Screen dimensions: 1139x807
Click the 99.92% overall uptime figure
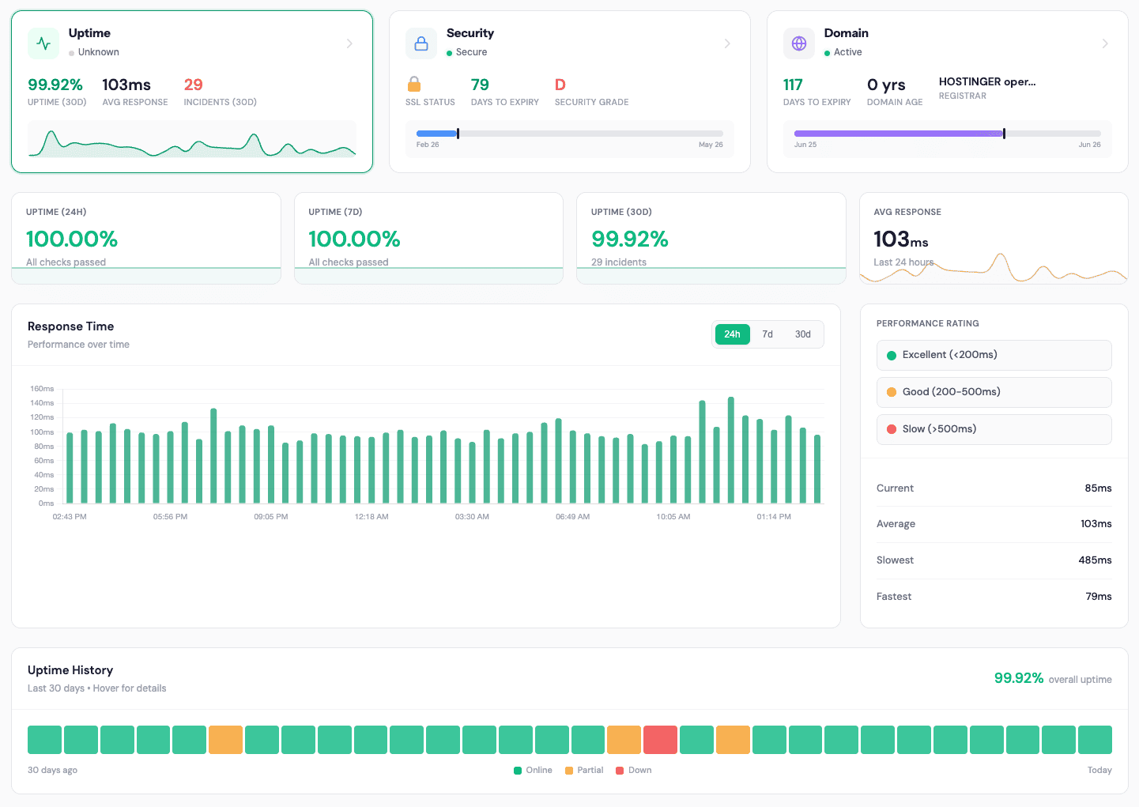click(x=1018, y=678)
